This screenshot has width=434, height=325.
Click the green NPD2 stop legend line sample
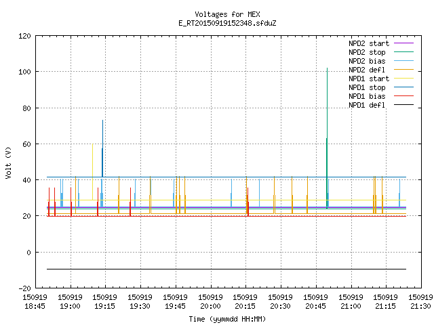(404, 52)
